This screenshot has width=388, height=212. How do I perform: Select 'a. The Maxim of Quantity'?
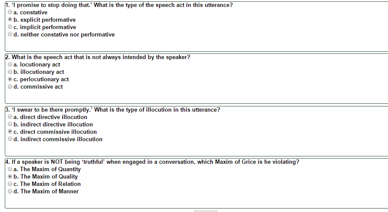pos(10,169)
